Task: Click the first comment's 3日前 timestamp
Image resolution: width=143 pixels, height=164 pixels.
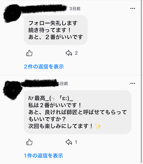Action: (x=75, y=9)
